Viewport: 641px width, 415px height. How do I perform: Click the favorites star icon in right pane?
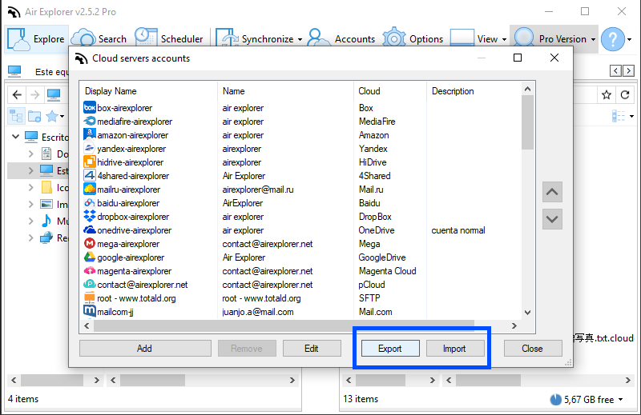tap(607, 95)
